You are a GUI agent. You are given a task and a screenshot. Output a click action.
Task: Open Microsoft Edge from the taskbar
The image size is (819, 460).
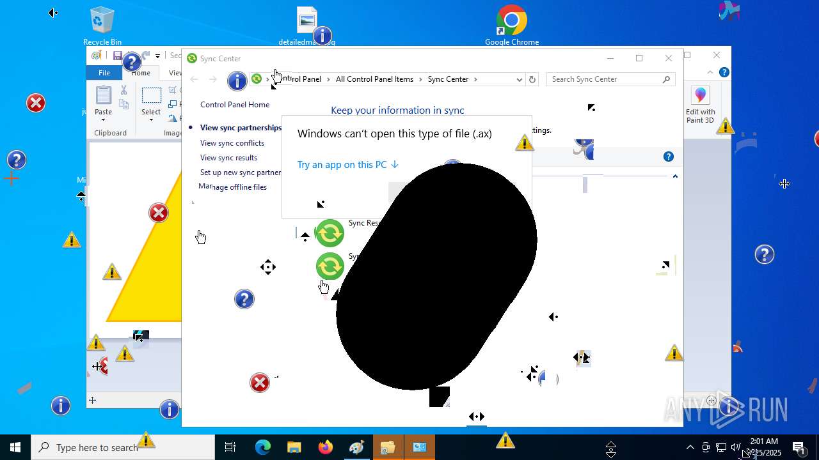(x=263, y=447)
